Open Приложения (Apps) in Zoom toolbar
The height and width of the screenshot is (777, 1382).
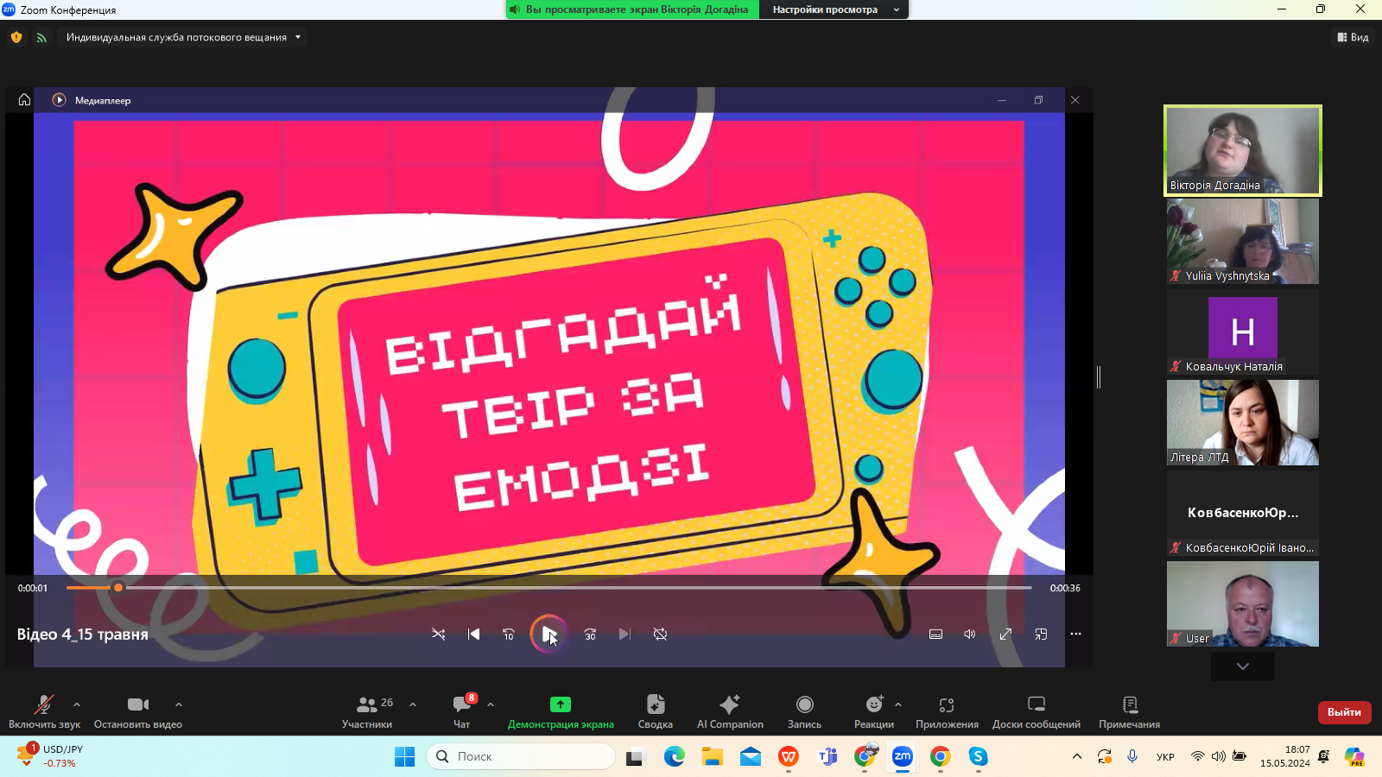click(947, 711)
